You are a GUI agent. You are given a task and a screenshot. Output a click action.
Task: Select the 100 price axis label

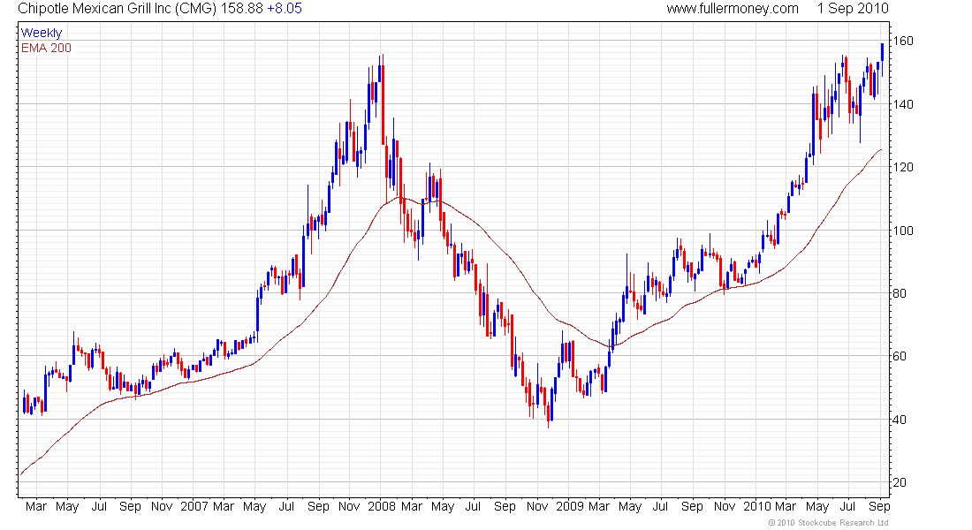902,231
